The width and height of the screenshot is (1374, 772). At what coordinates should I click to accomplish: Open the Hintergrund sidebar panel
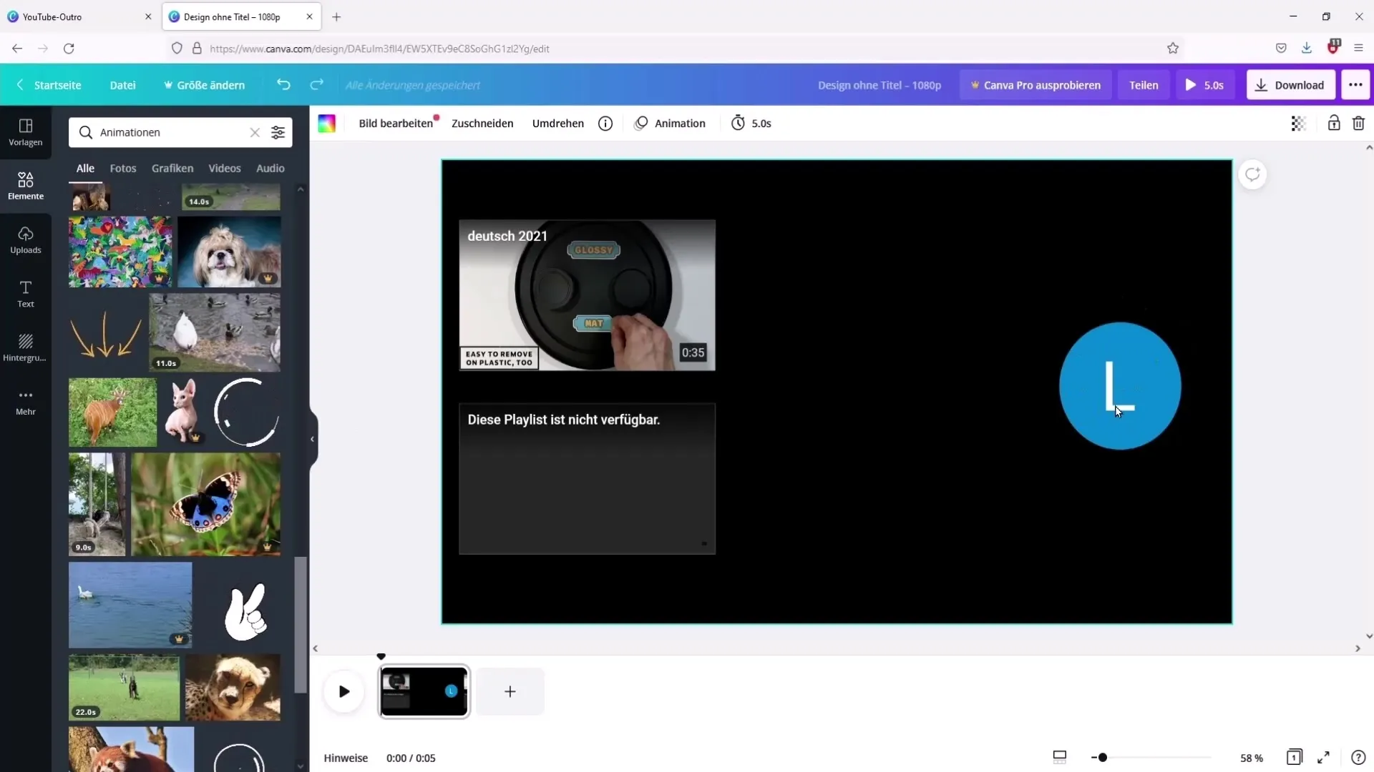tap(26, 348)
